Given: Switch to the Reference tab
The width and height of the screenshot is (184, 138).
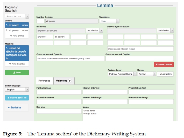Looking at the screenshot, I should pos(44,81).
